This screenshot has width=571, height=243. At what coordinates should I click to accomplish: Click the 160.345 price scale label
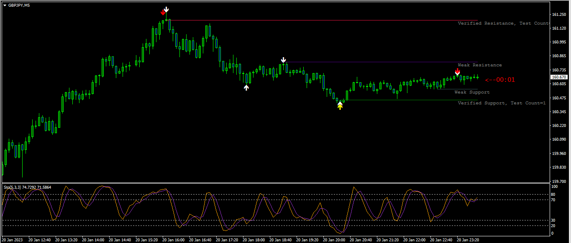pos(559,112)
